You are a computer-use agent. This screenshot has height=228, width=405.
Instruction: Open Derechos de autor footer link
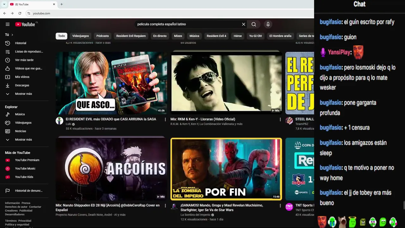(x=16, y=207)
